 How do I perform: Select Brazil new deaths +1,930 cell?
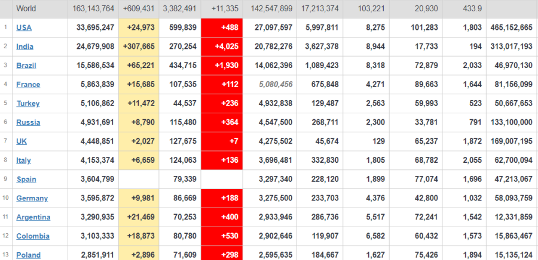coord(222,66)
